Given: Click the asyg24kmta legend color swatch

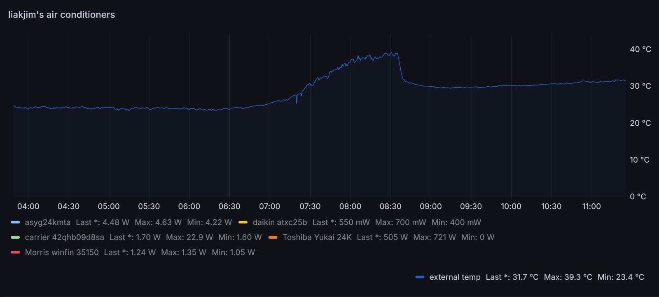Looking at the screenshot, I should pos(15,222).
